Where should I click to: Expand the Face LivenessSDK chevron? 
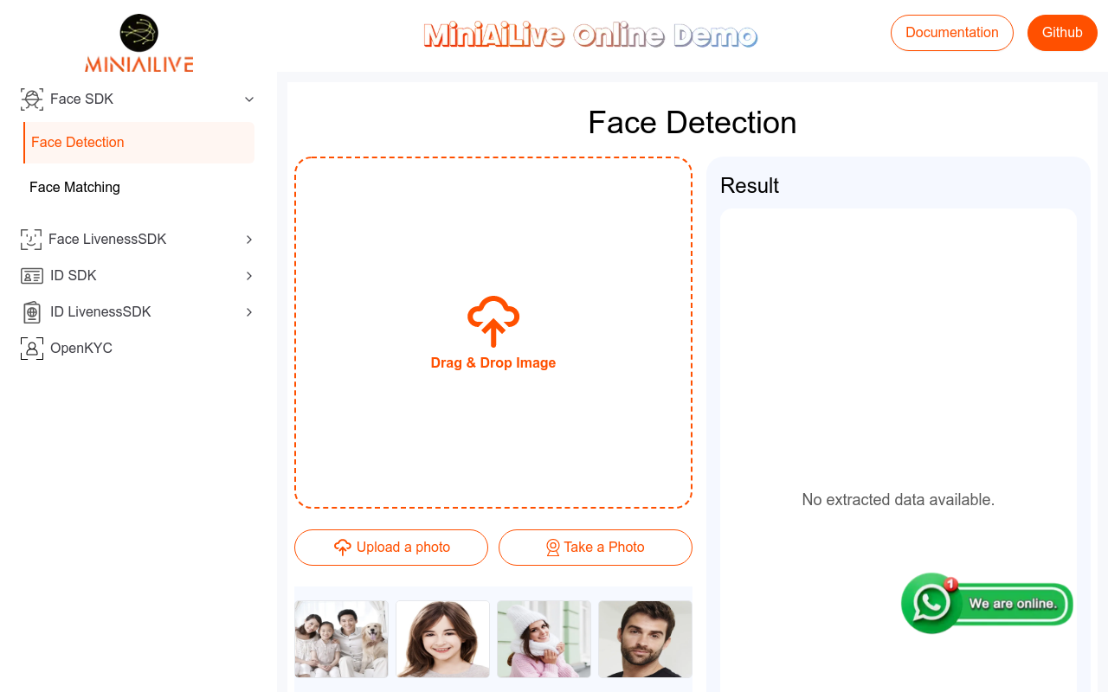pyautogui.click(x=249, y=240)
